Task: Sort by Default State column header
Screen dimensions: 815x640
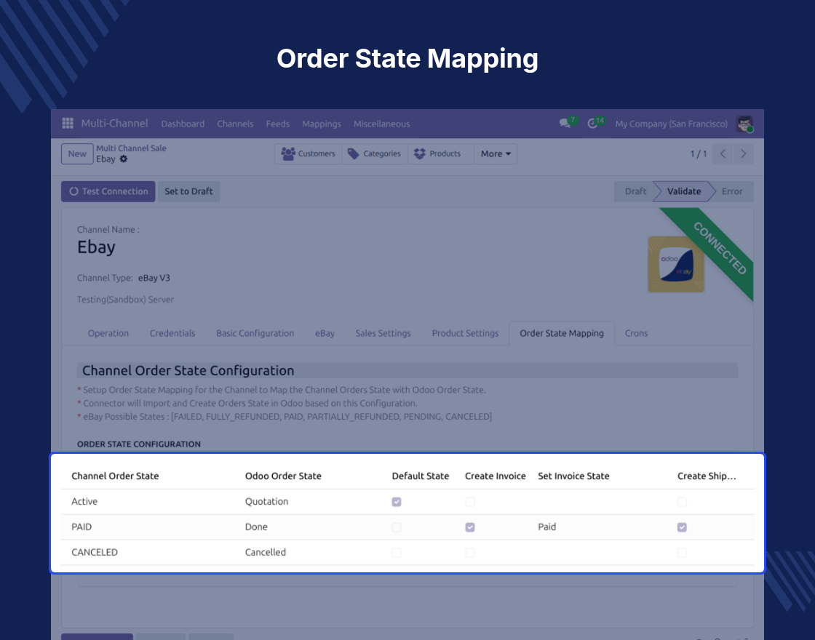Action: 420,476
